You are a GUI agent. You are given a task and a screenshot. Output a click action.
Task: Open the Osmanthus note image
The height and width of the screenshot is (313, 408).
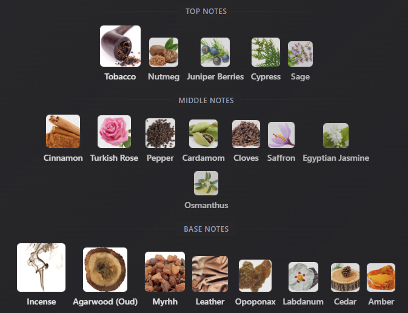point(206,183)
